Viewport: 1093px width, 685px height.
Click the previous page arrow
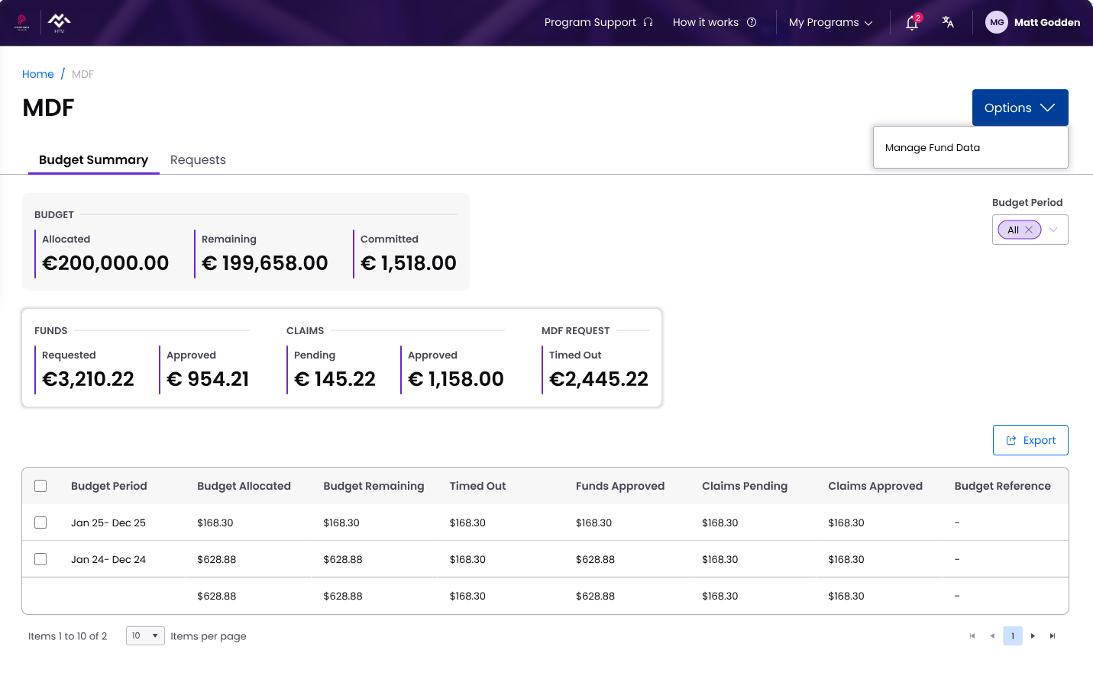click(x=992, y=636)
